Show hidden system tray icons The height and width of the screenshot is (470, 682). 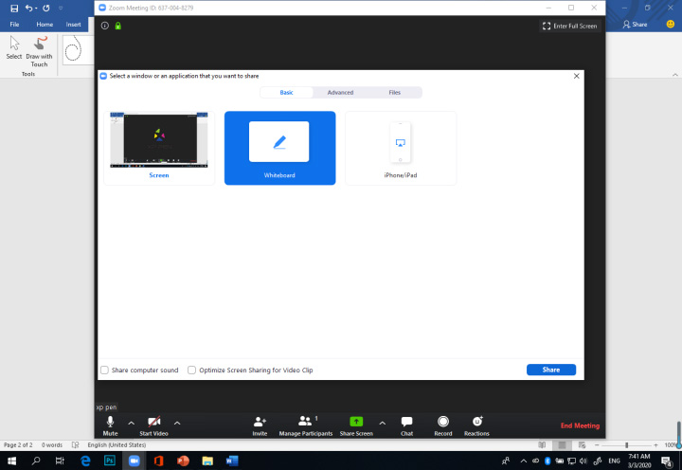point(524,461)
